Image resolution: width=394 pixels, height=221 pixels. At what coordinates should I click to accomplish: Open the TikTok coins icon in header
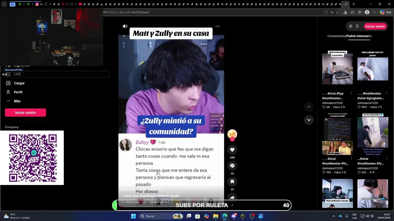[351, 26]
